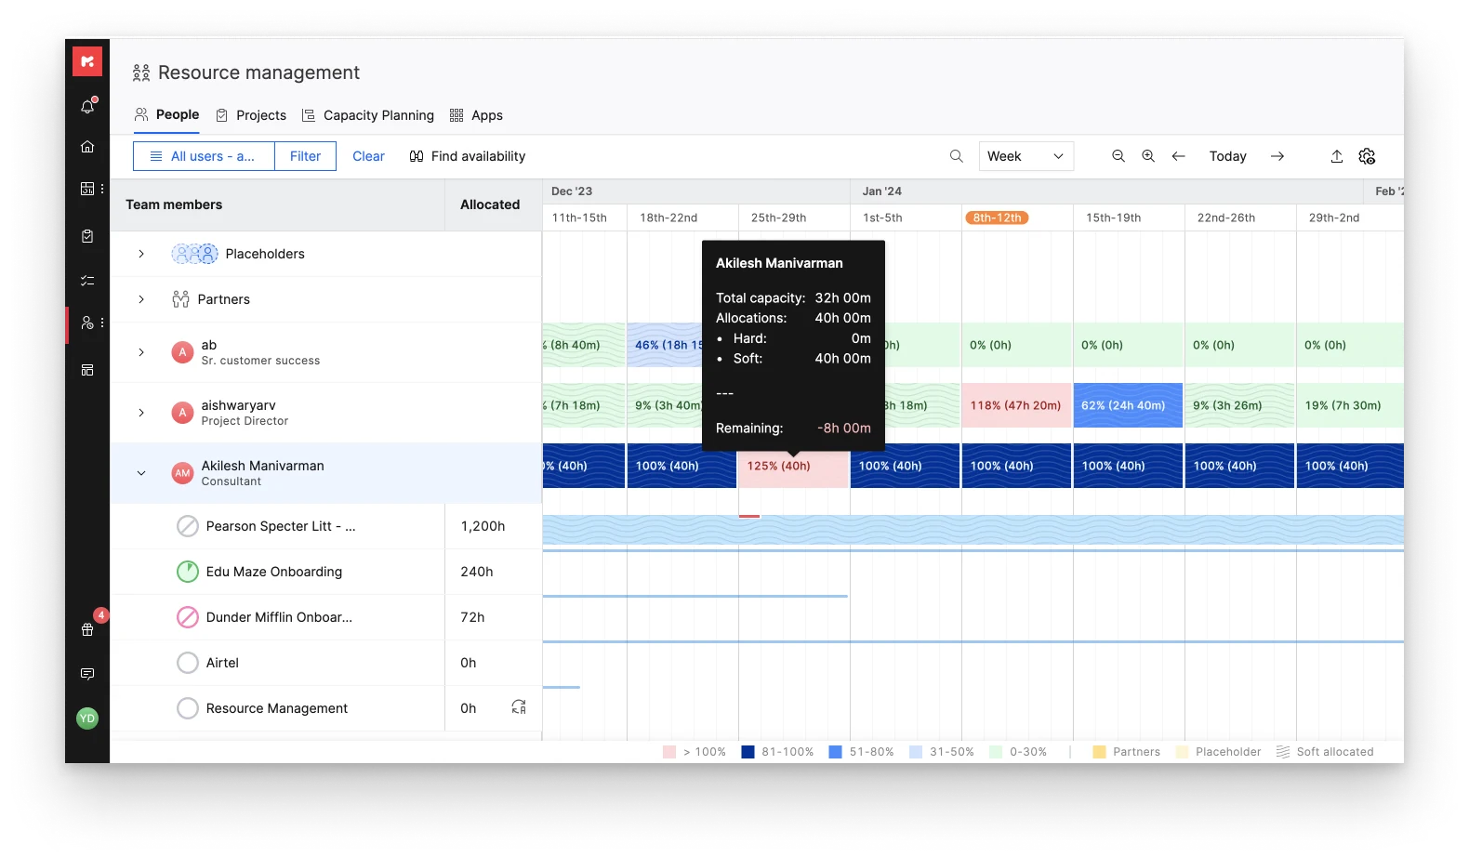Go to next period with right arrow

coord(1277,156)
